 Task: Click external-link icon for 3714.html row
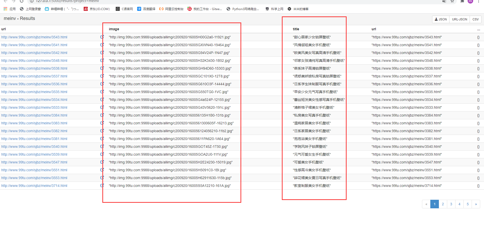pos(102,185)
